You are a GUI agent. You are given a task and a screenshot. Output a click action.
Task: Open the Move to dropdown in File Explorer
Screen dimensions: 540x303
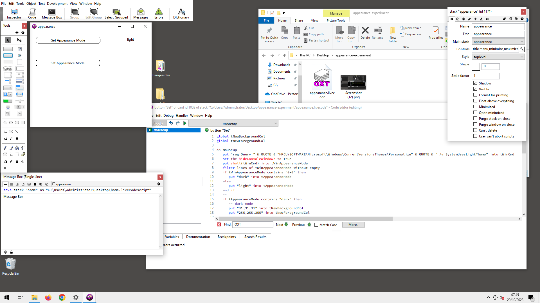[x=339, y=34]
